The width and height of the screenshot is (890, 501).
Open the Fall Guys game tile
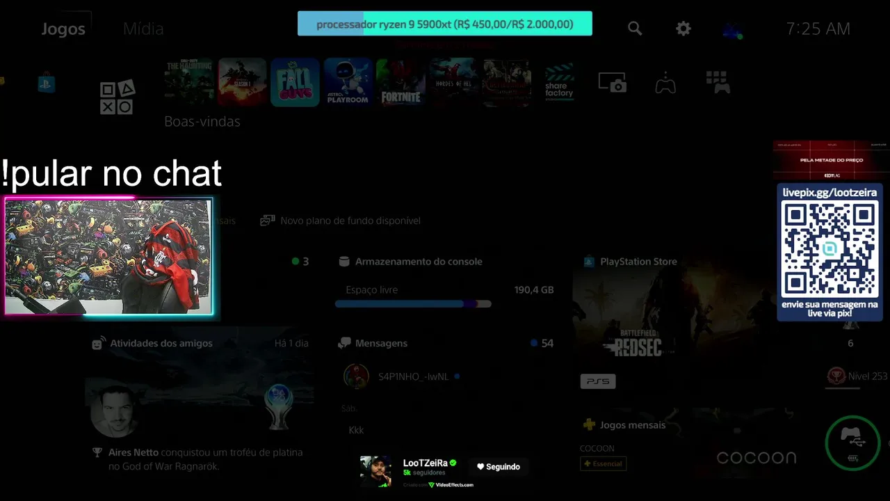click(295, 82)
